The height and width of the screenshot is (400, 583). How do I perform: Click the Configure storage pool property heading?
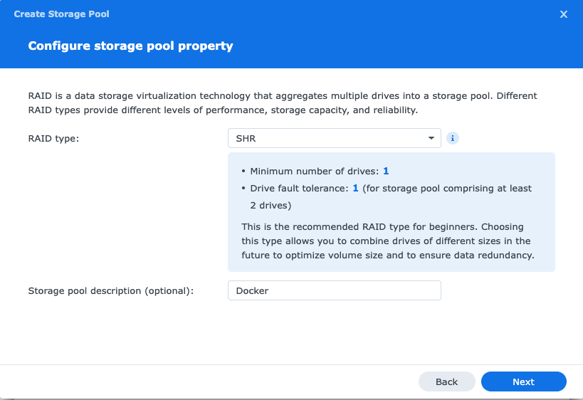point(130,46)
